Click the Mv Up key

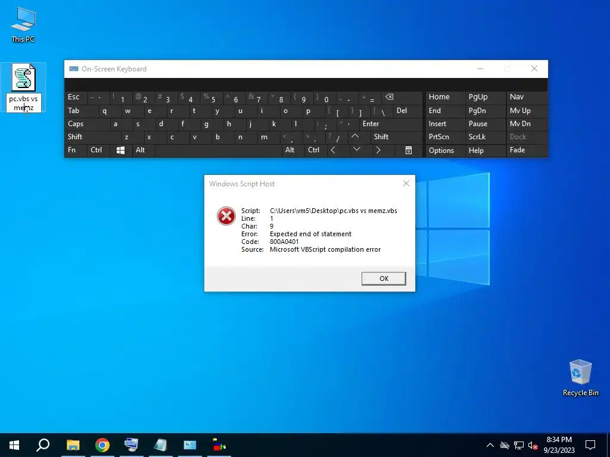(527, 111)
